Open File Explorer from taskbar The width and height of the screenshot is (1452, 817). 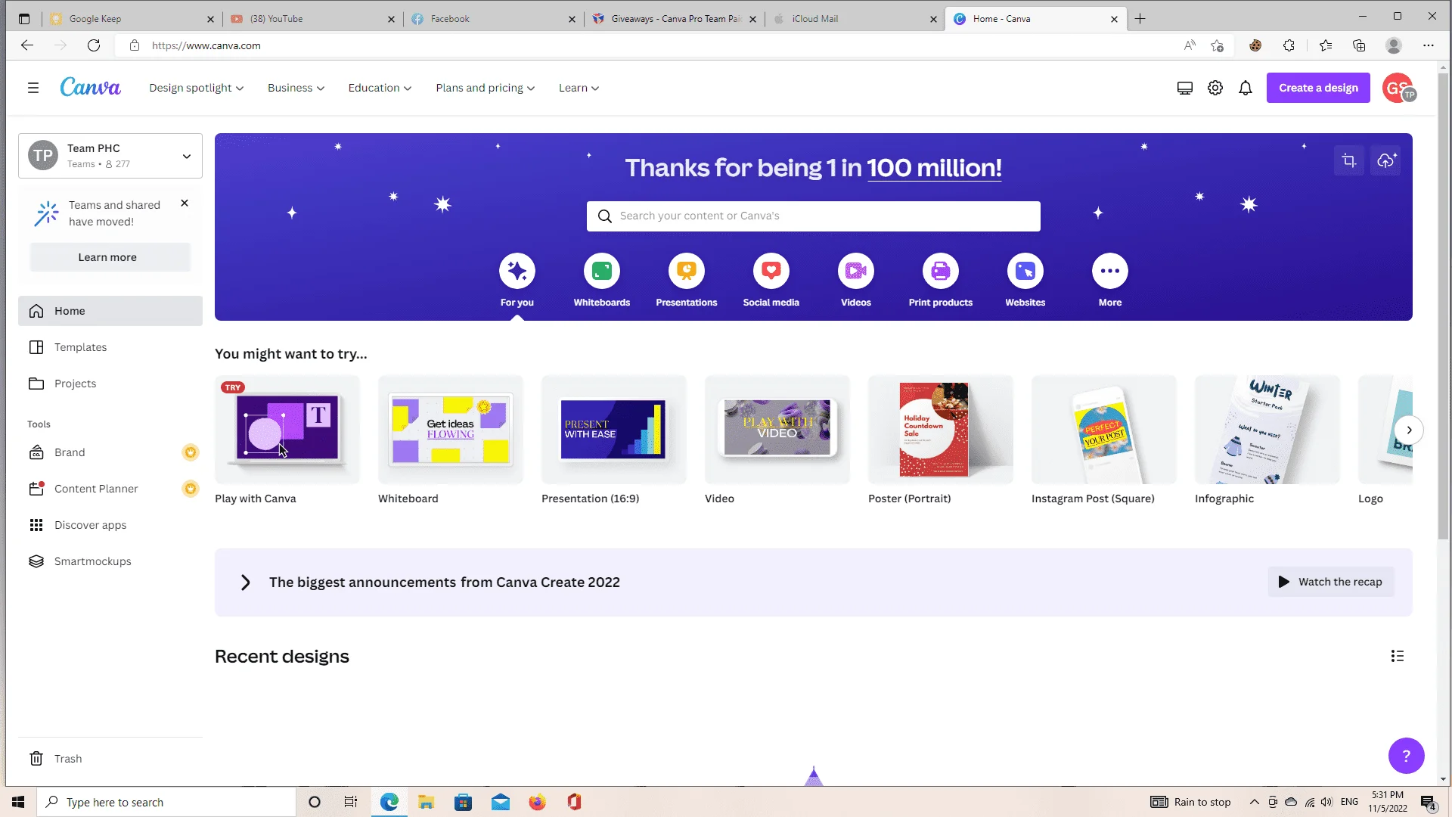pos(427,802)
